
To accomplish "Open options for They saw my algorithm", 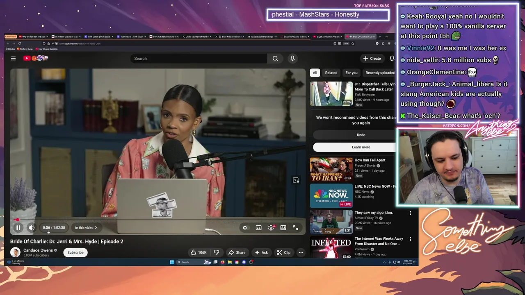I will tap(410, 213).
